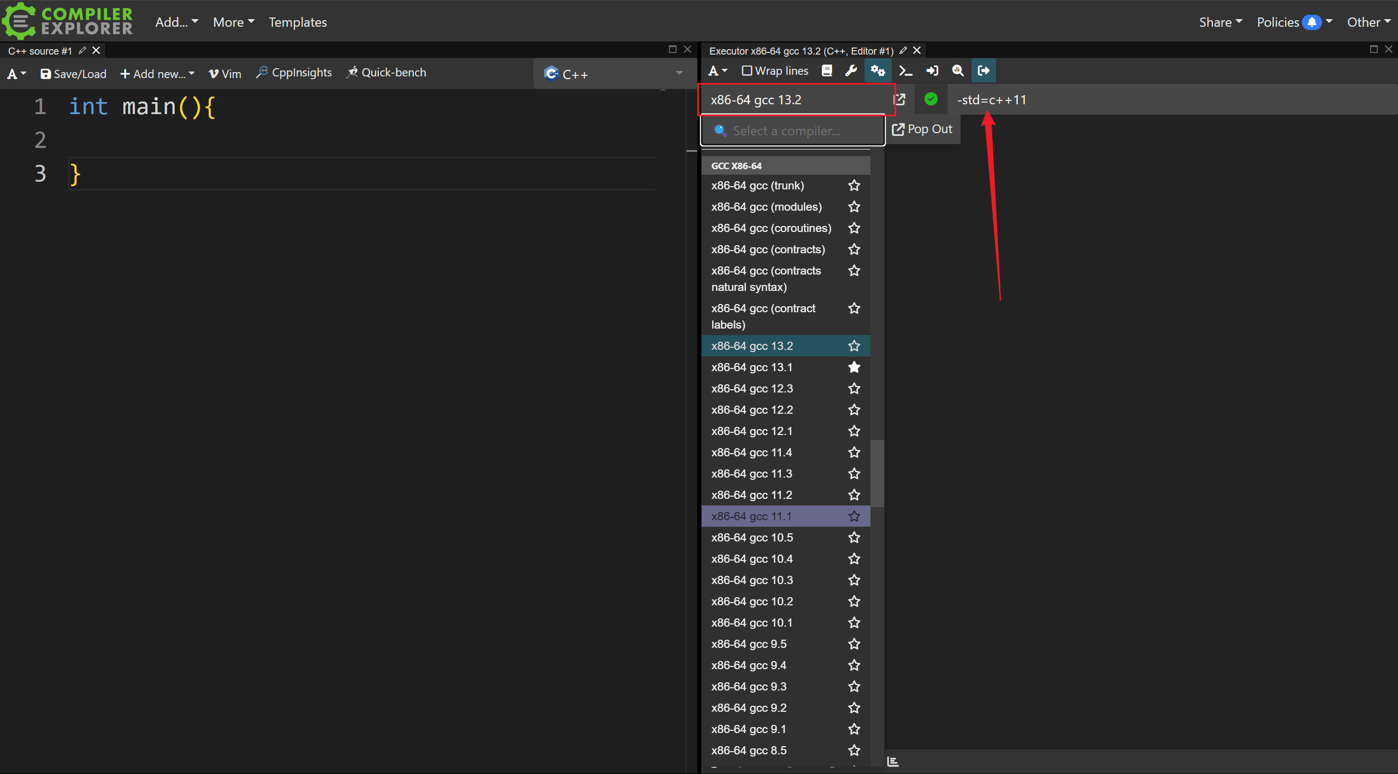Click the Select a compiler search field
The width and height of the screenshot is (1398, 774).
click(792, 131)
